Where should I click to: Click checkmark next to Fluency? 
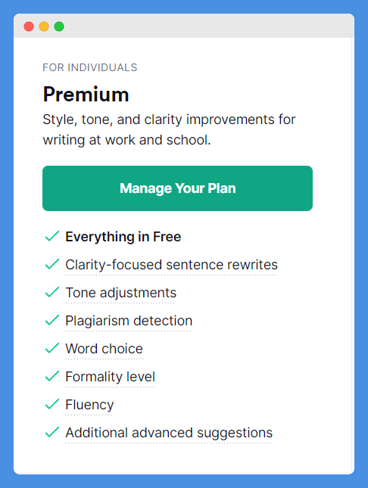52,404
